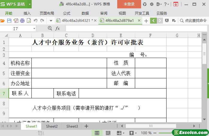Open the 数据 ribbon tab
The image size is (209, 136).
[85, 13]
